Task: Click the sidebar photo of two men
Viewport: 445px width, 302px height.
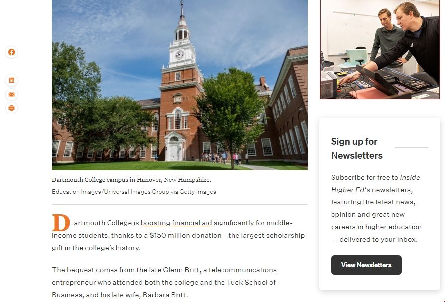Action: click(380, 49)
